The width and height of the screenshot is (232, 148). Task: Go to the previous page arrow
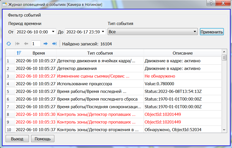point(26,44)
